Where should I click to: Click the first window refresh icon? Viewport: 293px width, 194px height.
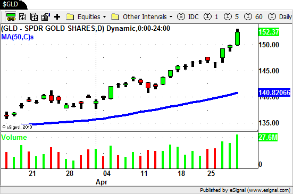(22, 17)
